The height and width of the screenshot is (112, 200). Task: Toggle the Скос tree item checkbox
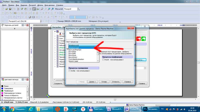(x=57, y=38)
